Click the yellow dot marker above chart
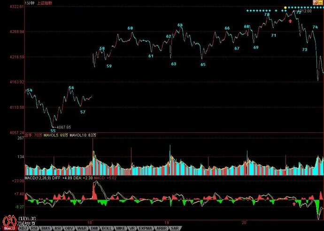The image size is (324, 231). pos(285,8)
